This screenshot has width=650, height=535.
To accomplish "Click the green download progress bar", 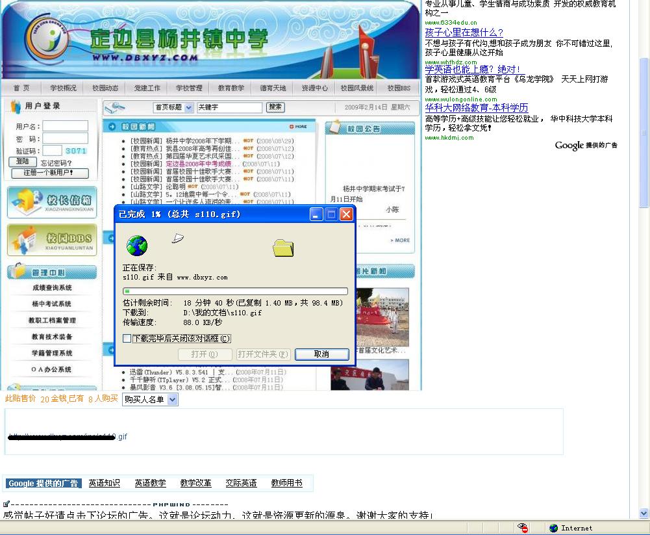I will (235, 292).
